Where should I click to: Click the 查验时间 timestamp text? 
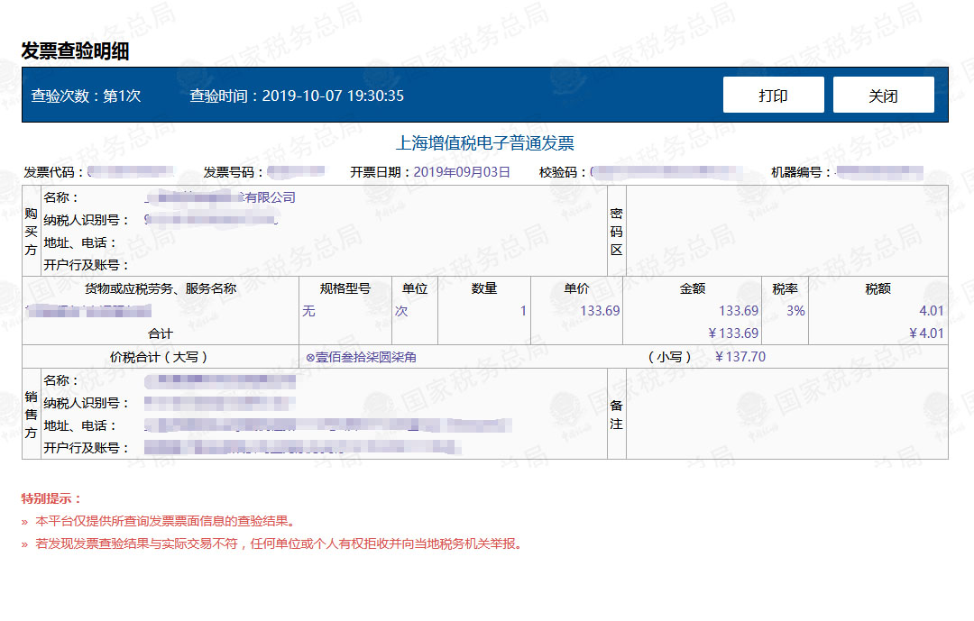coord(298,96)
